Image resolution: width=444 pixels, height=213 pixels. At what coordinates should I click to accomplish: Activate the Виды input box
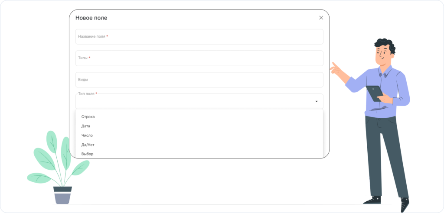199,80
